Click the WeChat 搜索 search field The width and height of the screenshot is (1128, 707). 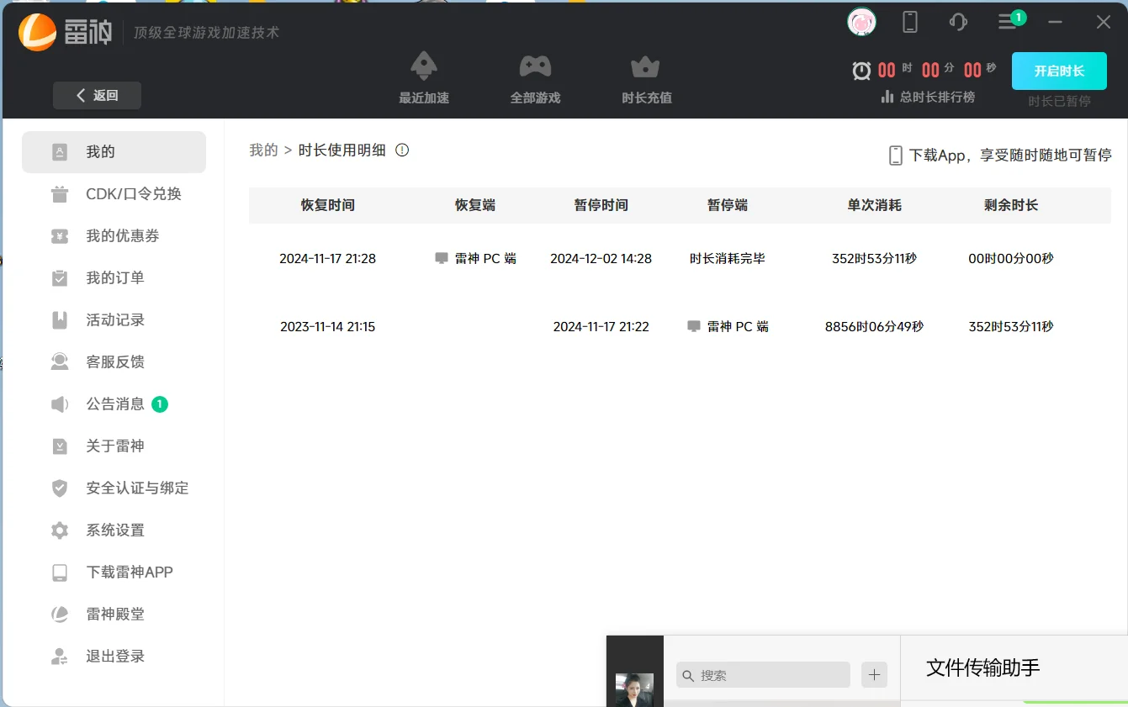click(x=761, y=674)
